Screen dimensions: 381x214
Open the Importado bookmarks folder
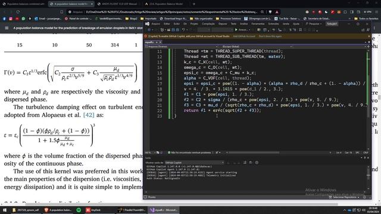(x=149, y=18)
